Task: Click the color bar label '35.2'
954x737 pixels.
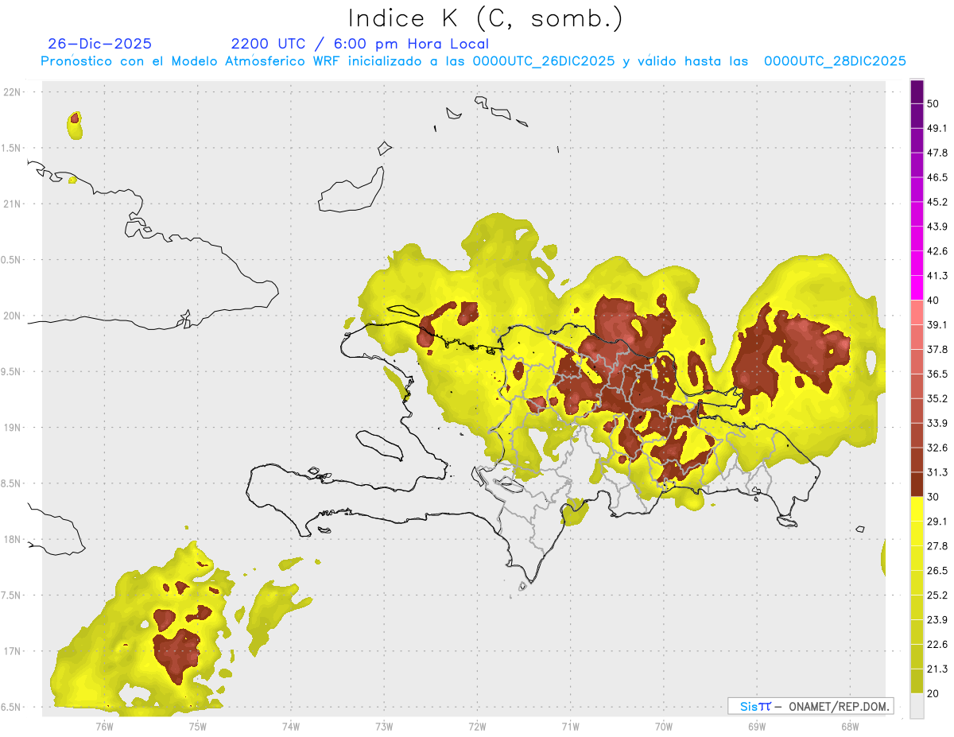Action: [937, 398]
